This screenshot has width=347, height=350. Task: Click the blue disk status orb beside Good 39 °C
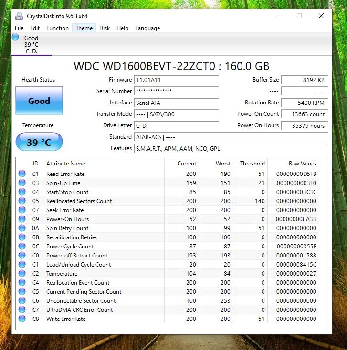pyautogui.click(x=15, y=37)
